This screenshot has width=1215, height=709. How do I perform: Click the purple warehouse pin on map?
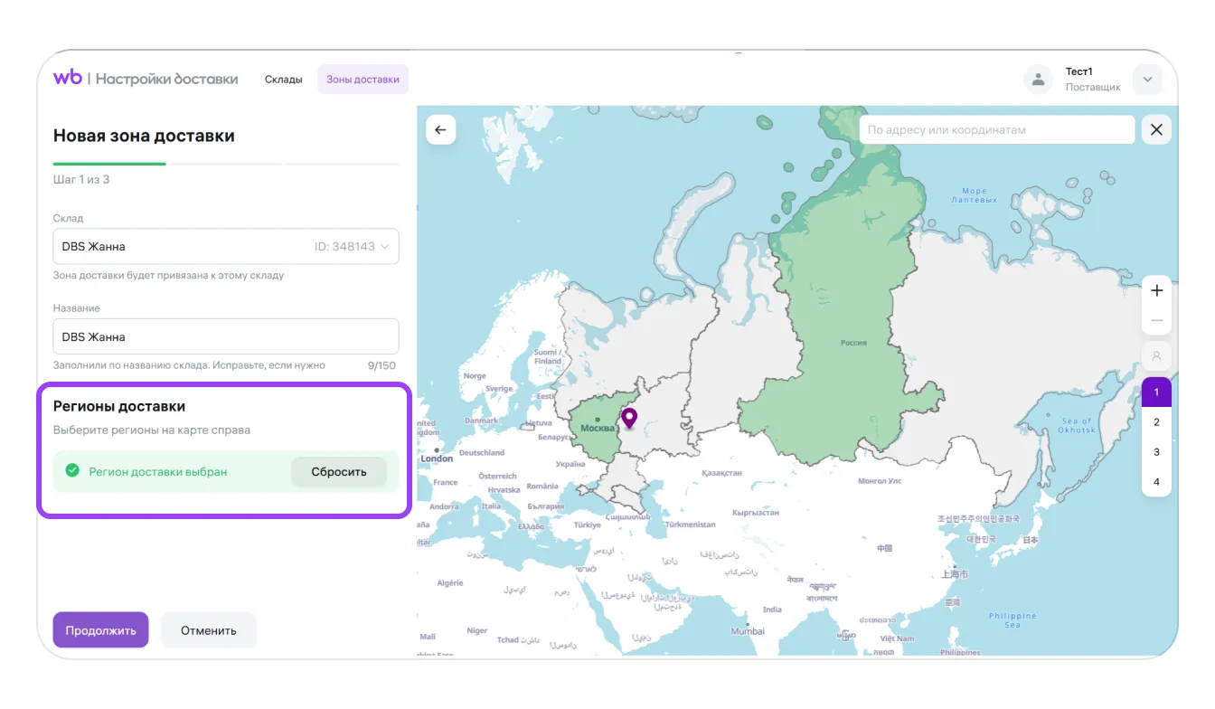(629, 417)
